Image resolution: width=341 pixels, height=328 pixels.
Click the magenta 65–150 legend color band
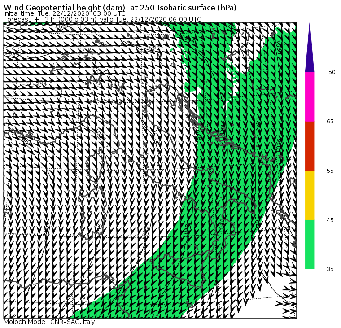tap(310, 97)
